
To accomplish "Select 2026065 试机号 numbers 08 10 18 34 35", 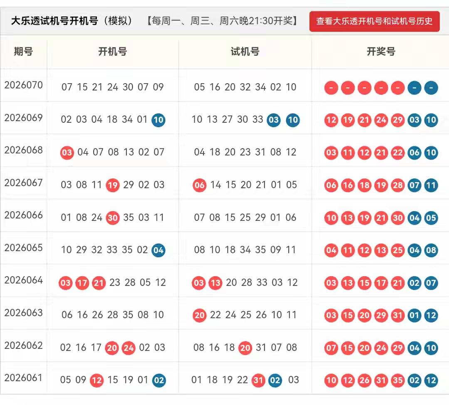I will (x=230, y=250).
